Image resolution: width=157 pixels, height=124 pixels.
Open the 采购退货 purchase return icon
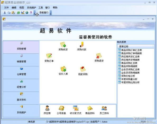99,57
